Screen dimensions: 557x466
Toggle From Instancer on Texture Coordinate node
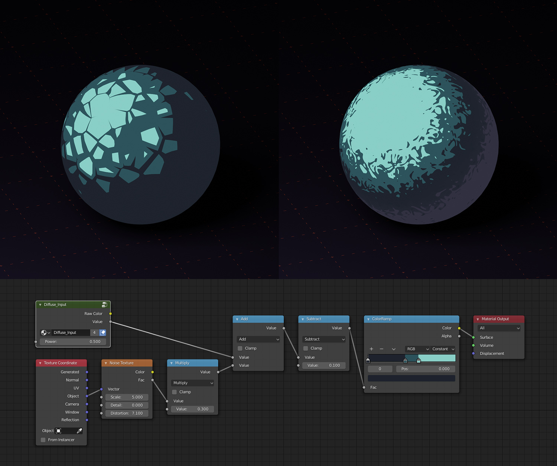[43, 440]
